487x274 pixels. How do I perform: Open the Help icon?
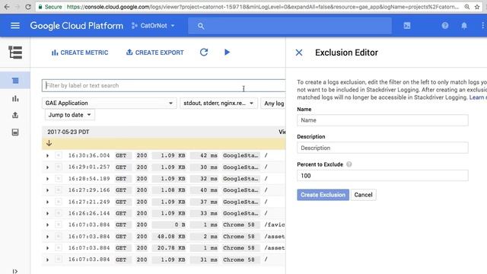444,26
